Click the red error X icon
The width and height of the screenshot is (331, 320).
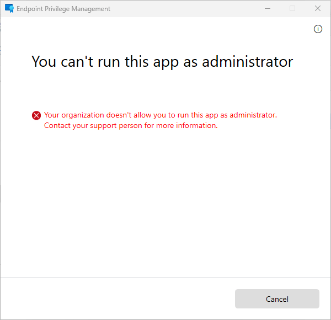36,115
